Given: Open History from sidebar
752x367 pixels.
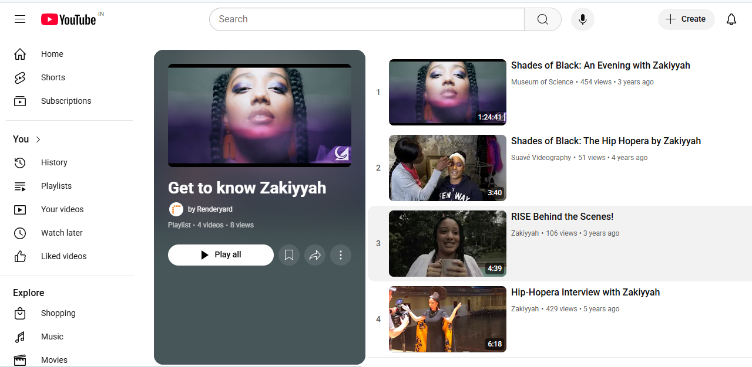Looking at the screenshot, I should [54, 162].
